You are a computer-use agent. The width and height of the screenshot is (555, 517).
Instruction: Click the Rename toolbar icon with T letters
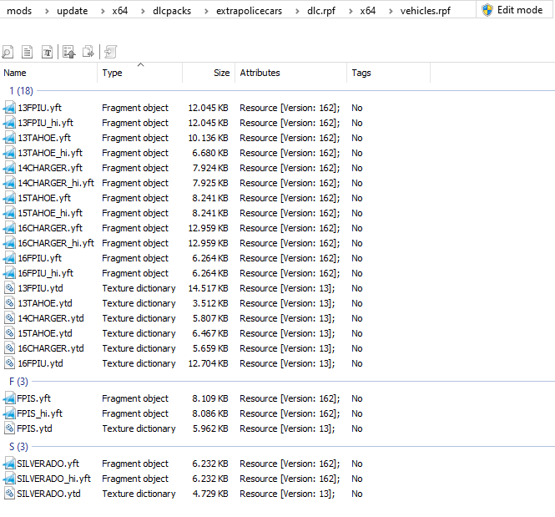(x=47, y=52)
